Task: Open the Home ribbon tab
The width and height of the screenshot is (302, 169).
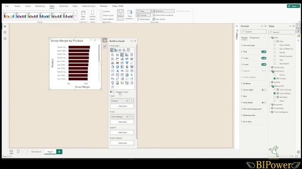Action: [17, 6]
